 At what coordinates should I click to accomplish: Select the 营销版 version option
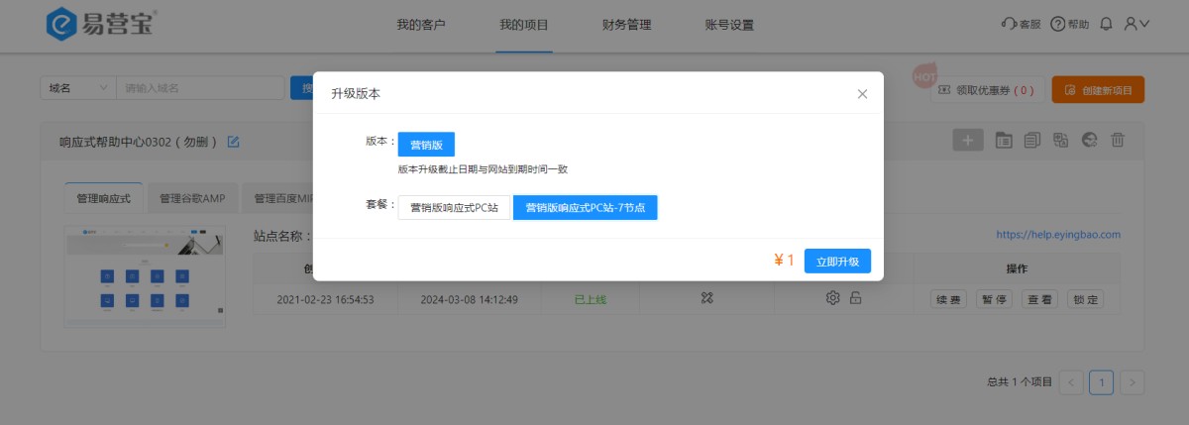pos(426,145)
